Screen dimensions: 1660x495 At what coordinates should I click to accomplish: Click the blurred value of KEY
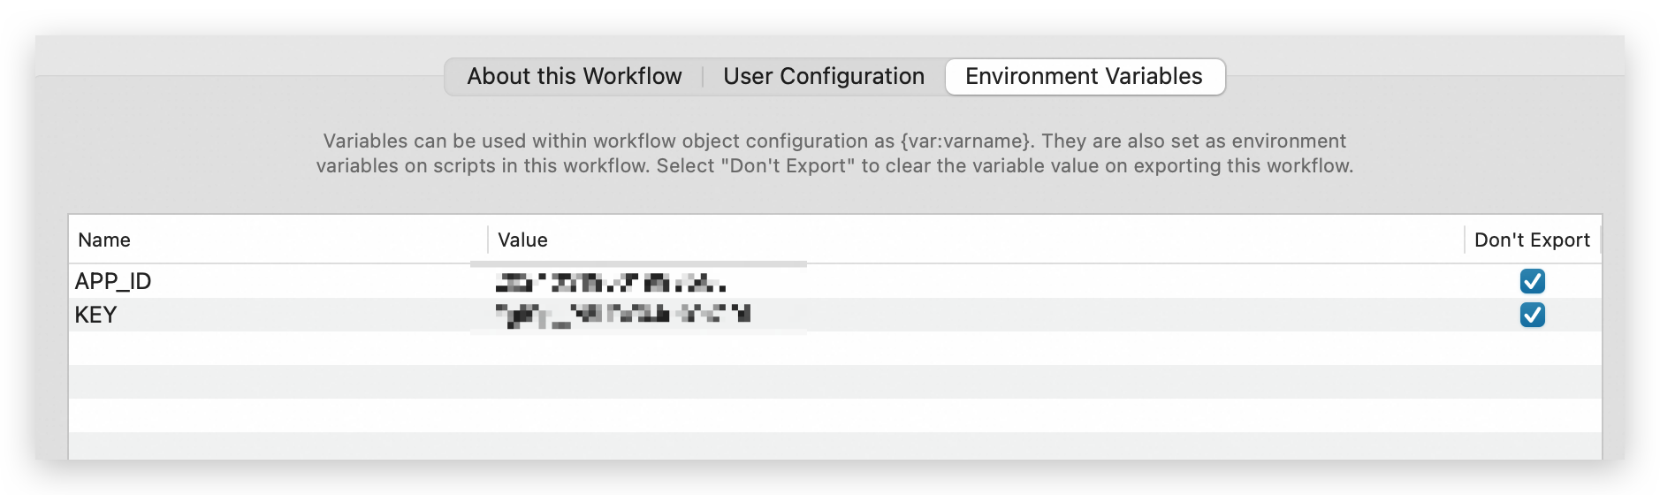(622, 316)
